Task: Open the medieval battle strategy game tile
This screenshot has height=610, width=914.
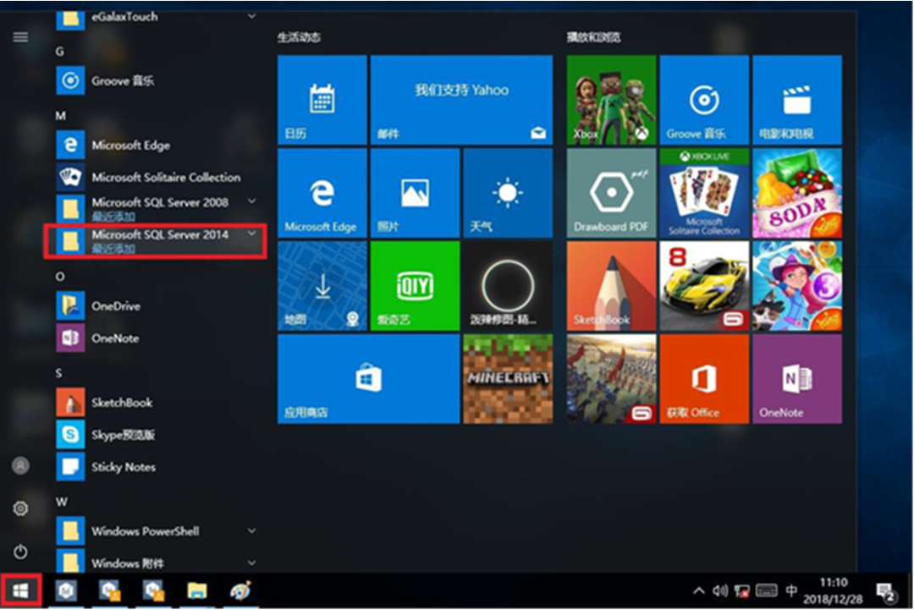Action: pos(612,379)
